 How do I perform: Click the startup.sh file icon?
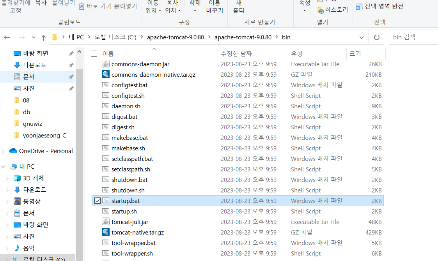tap(106, 211)
